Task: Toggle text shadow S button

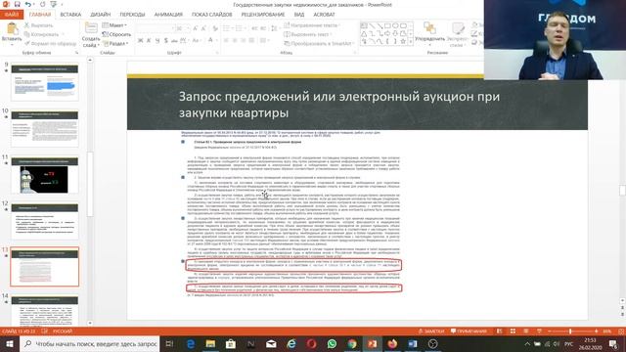Action: 165,40
